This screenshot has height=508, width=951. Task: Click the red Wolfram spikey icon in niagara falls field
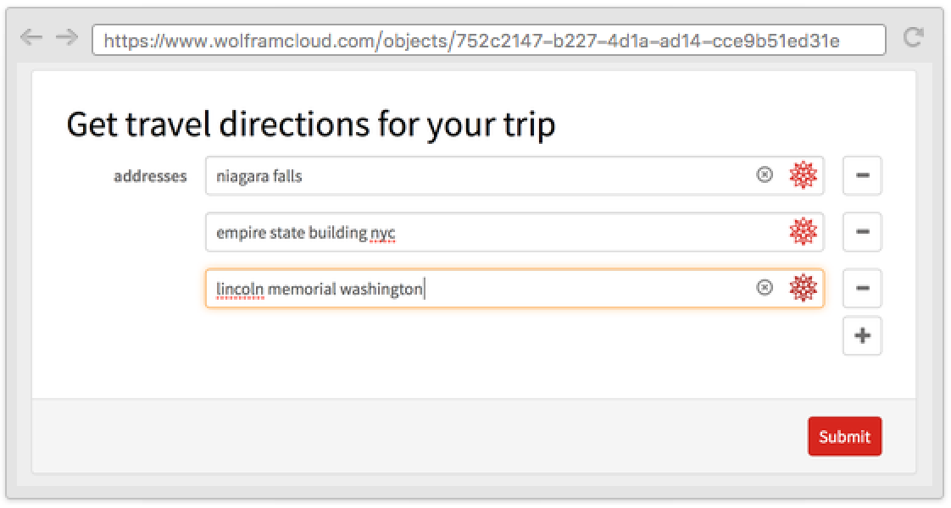point(803,175)
